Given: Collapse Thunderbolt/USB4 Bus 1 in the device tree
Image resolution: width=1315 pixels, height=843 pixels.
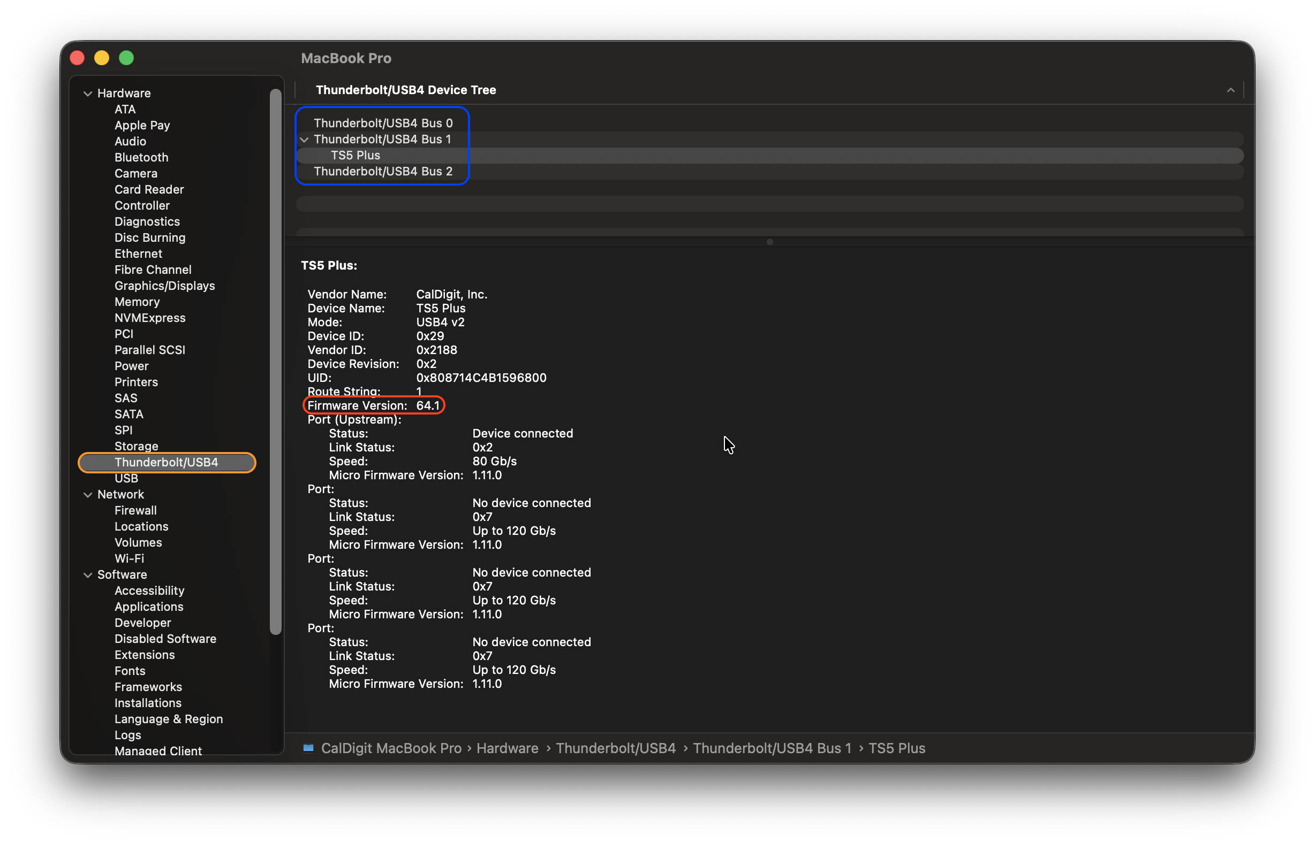Looking at the screenshot, I should [x=305, y=140].
